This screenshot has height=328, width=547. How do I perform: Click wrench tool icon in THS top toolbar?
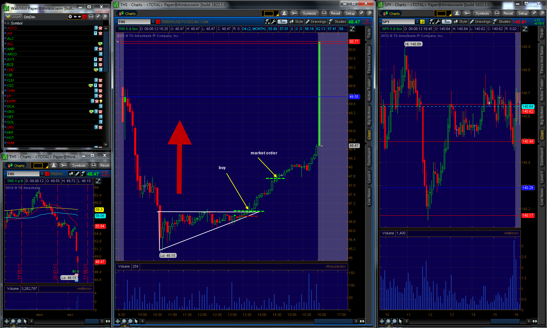[x=294, y=13]
